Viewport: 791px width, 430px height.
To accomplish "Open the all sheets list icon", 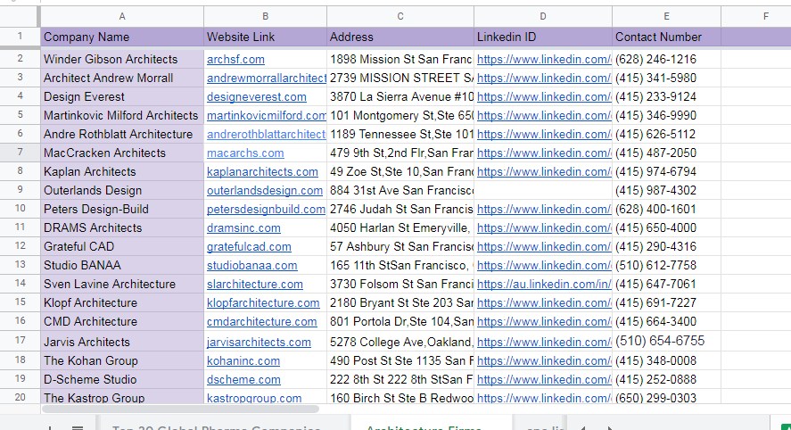I will 78,427.
